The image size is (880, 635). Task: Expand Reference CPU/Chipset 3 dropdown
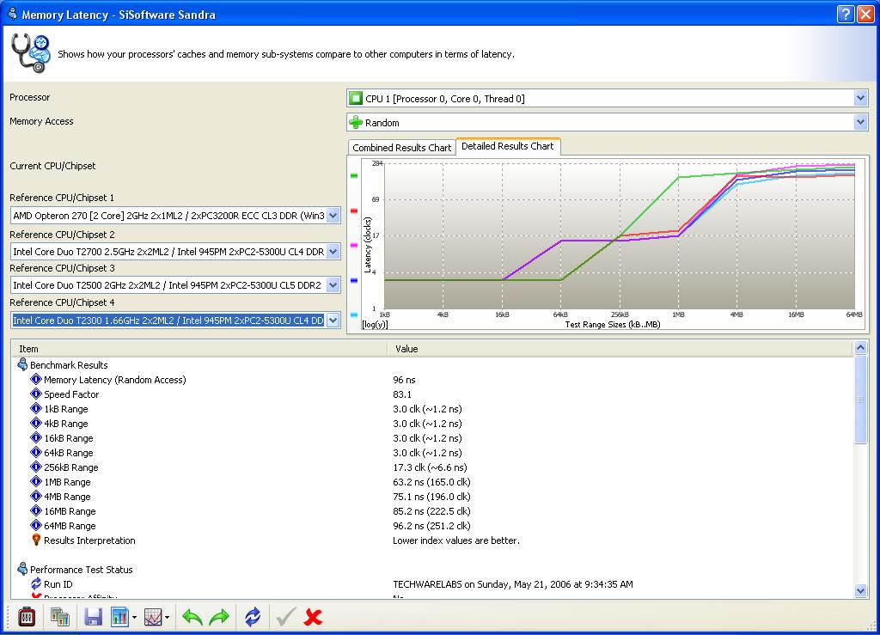coord(333,285)
